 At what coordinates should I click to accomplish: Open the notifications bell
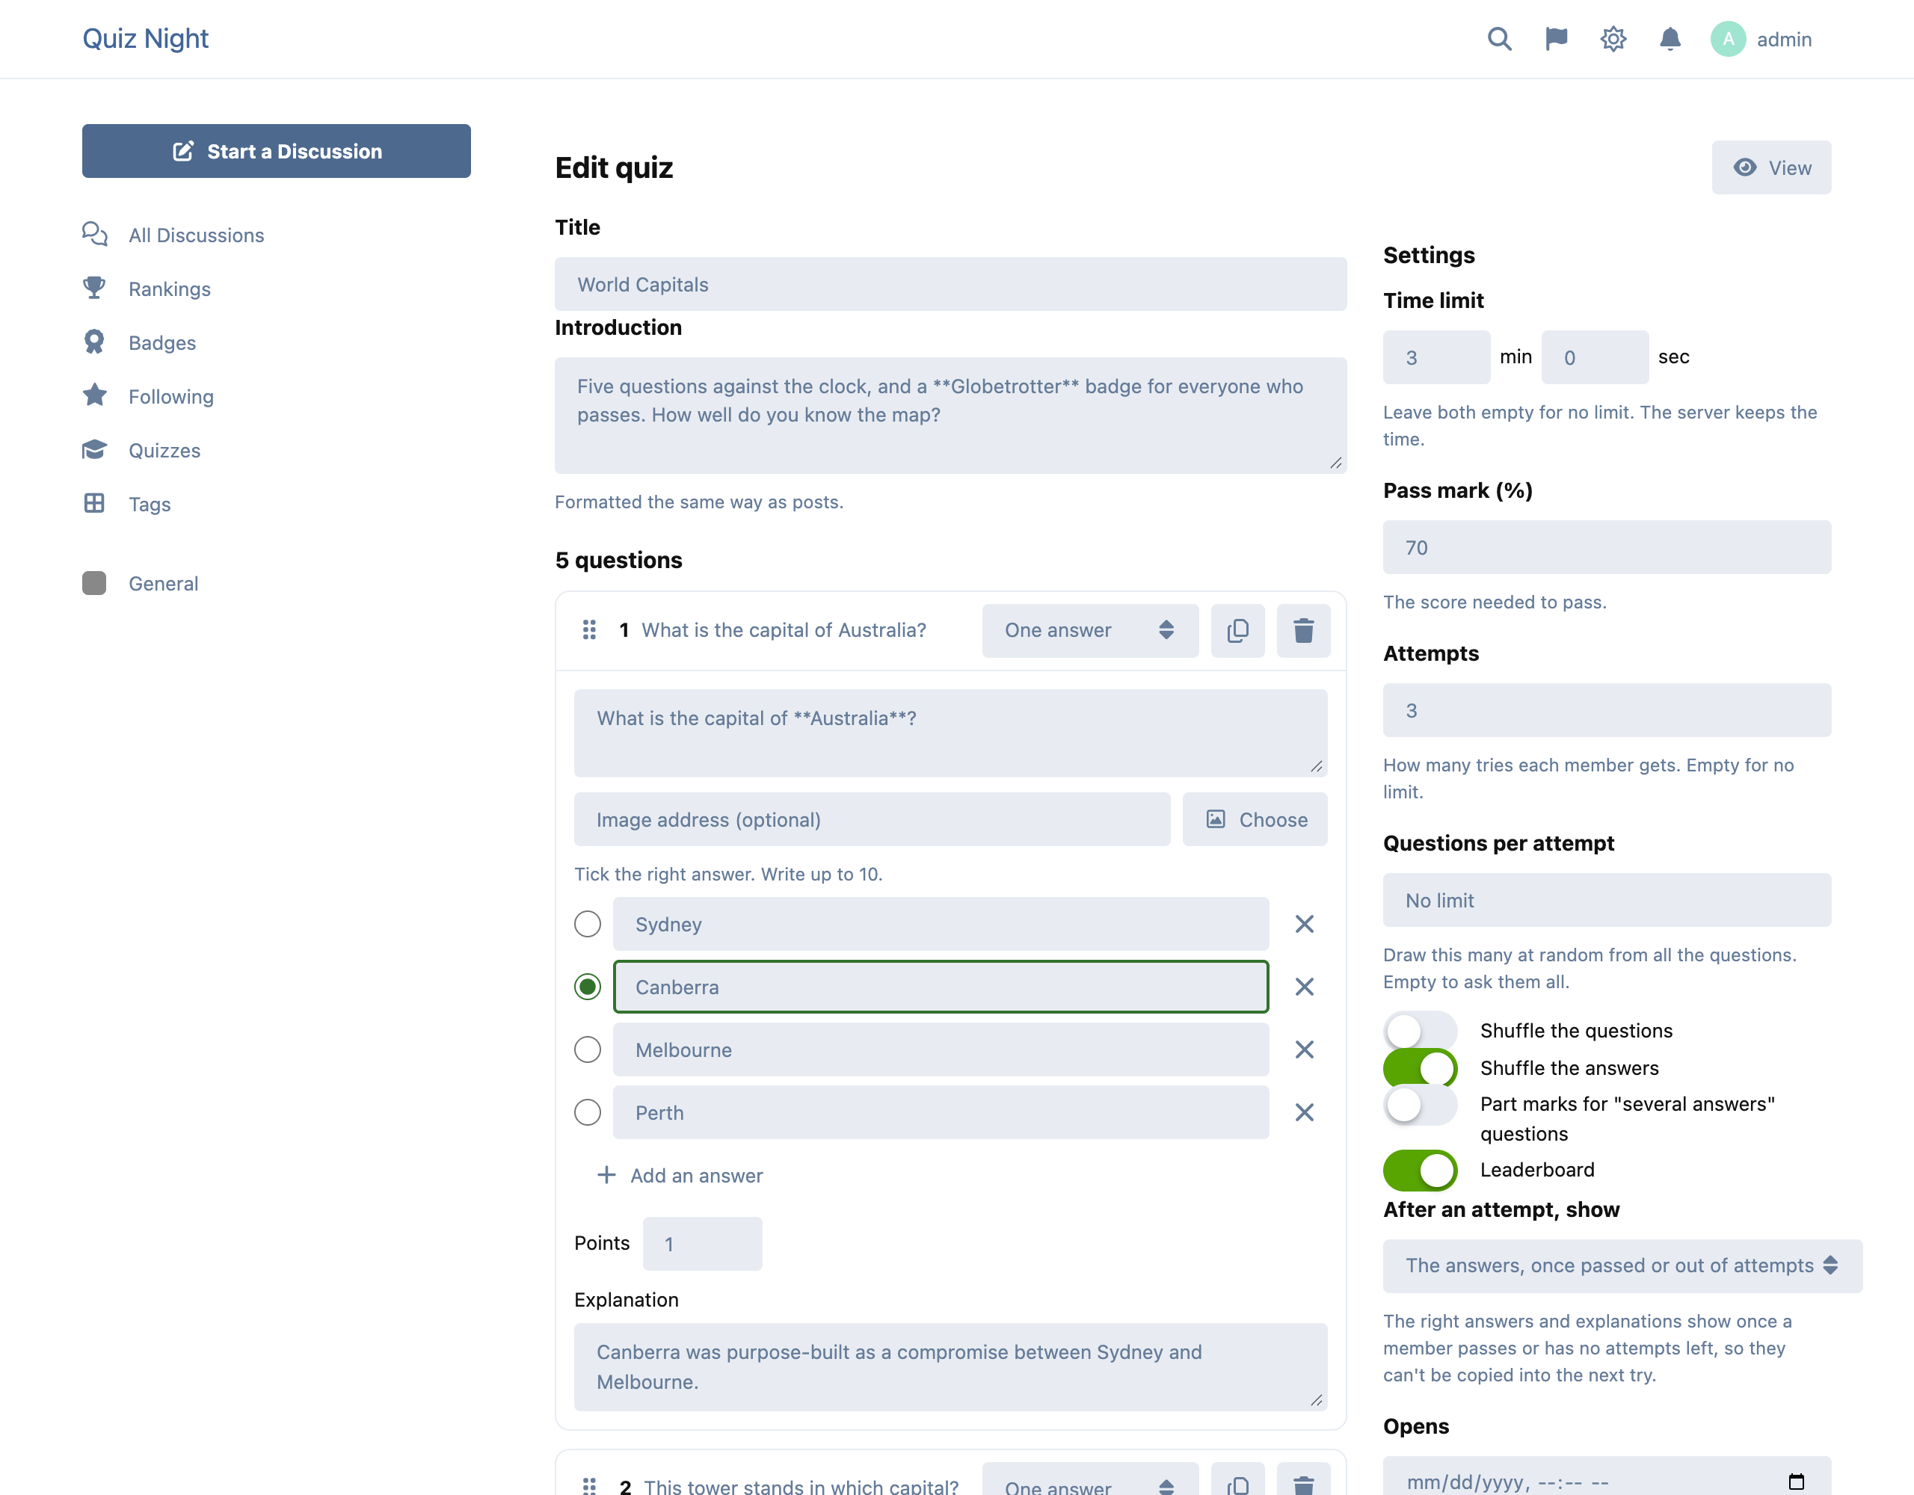[x=1670, y=40]
